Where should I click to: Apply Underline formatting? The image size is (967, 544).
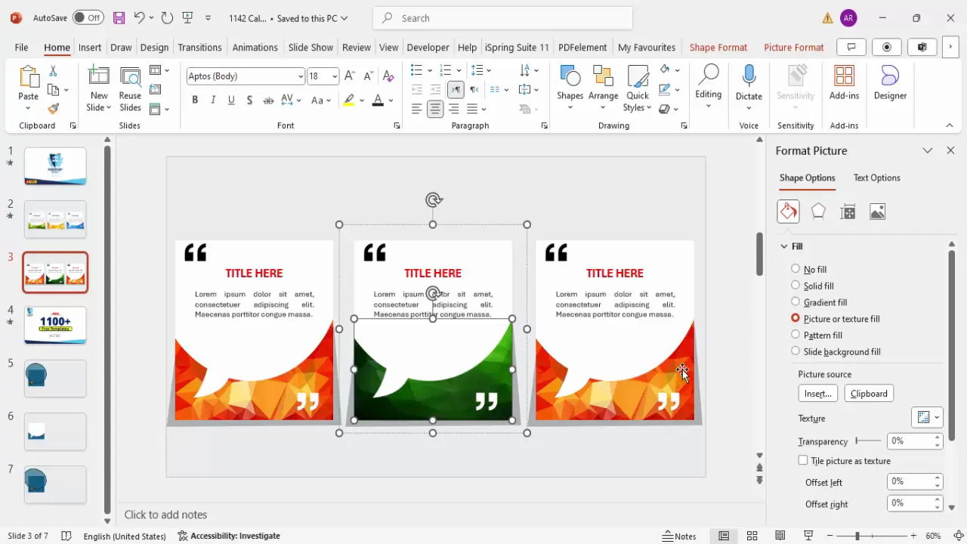coord(231,100)
